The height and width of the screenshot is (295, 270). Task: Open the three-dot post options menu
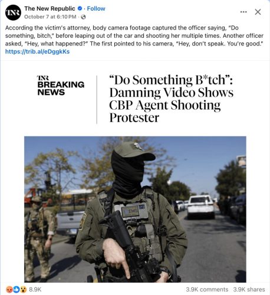click(x=243, y=12)
